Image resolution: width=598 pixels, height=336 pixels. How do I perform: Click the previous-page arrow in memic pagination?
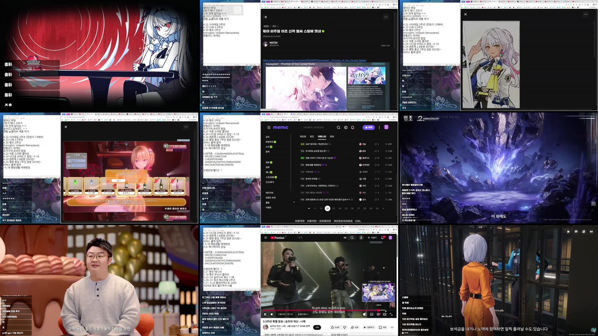point(315,208)
